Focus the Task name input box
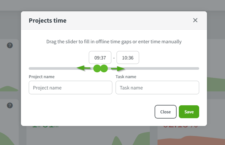The height and width of the screenshot is (145, 225). (157, 88)
